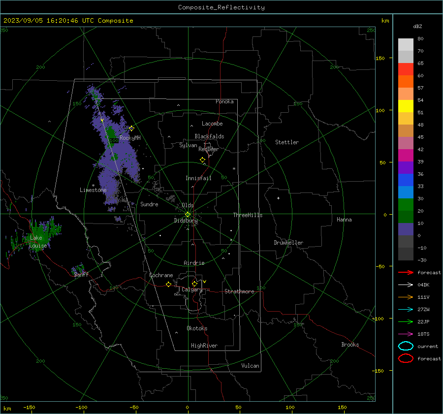This screenshot has height=414, width=443.
Task: Click the red forecast arrow in legend
Action: [x=406, y=272]
